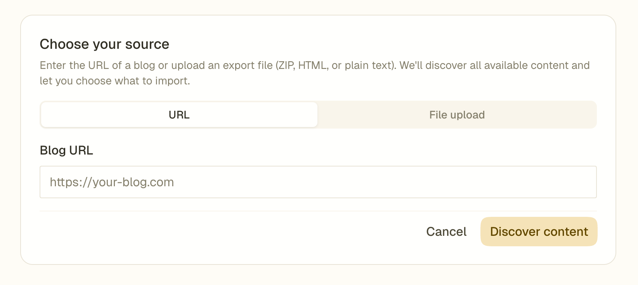Choose URL as the source type

point(179,115)
